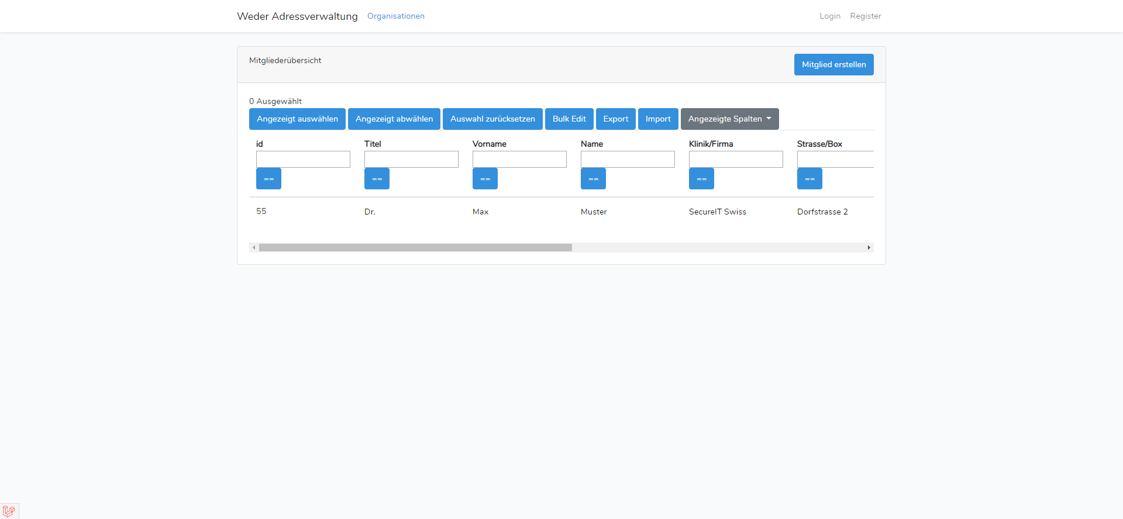1123x519 pixels.
Task: Open == operator under Titel column
Action: tap(377, 179)
